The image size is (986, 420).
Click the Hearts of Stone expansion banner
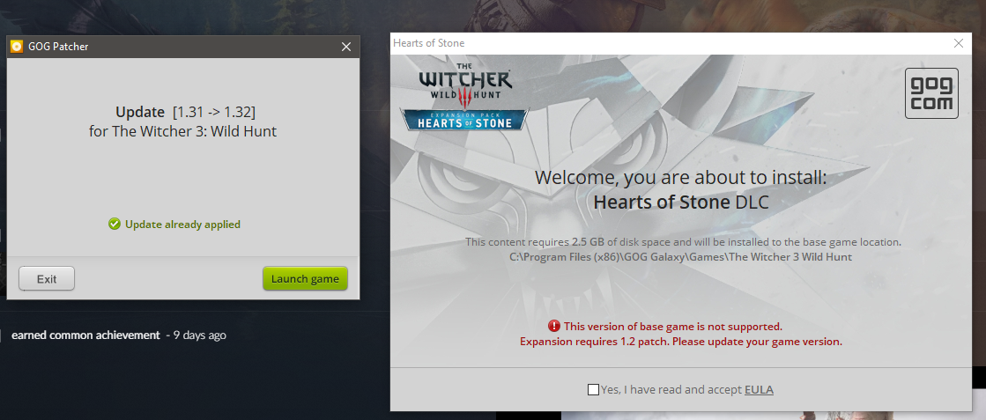[464, 120]
